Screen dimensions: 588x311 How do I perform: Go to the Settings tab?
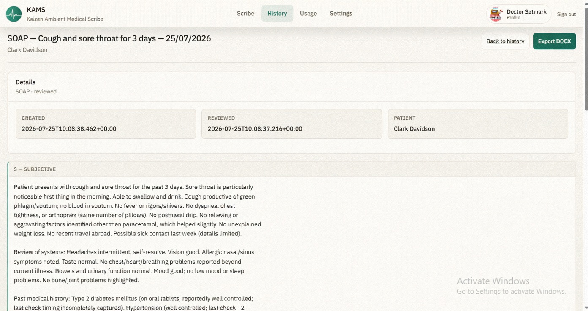coord(341,14)
